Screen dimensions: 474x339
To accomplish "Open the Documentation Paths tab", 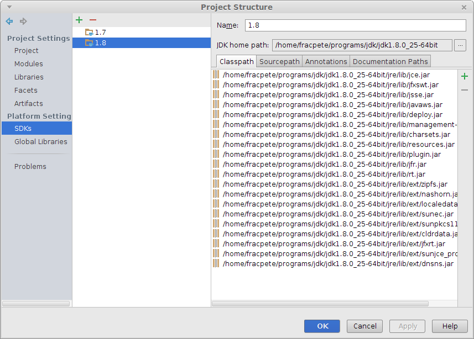I will 390,61.
